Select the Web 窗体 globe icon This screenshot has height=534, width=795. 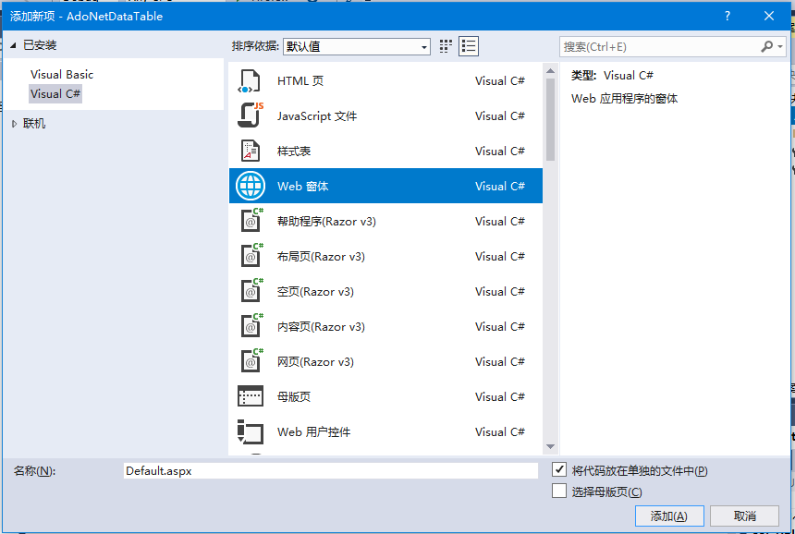click(x=251, y=187)
